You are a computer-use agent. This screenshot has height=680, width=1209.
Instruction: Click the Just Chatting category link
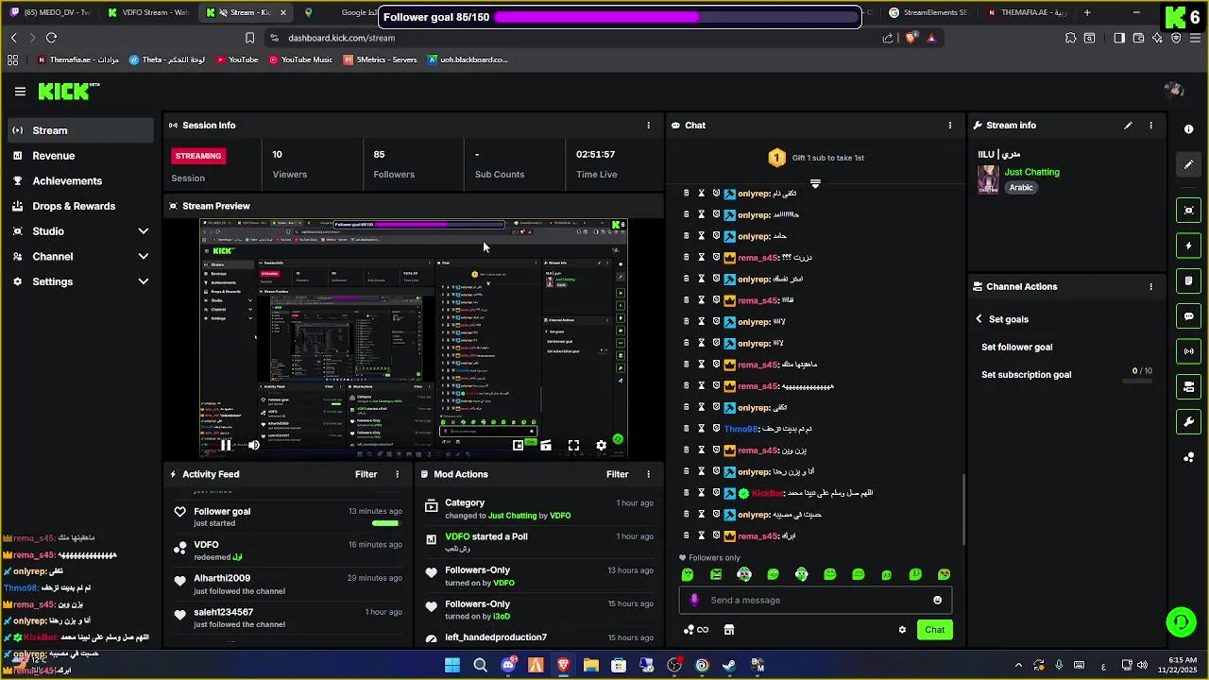click(1031, 173)
